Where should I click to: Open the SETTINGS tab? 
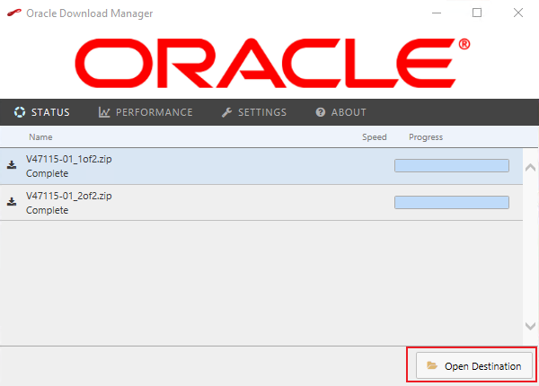coord(254,112)
